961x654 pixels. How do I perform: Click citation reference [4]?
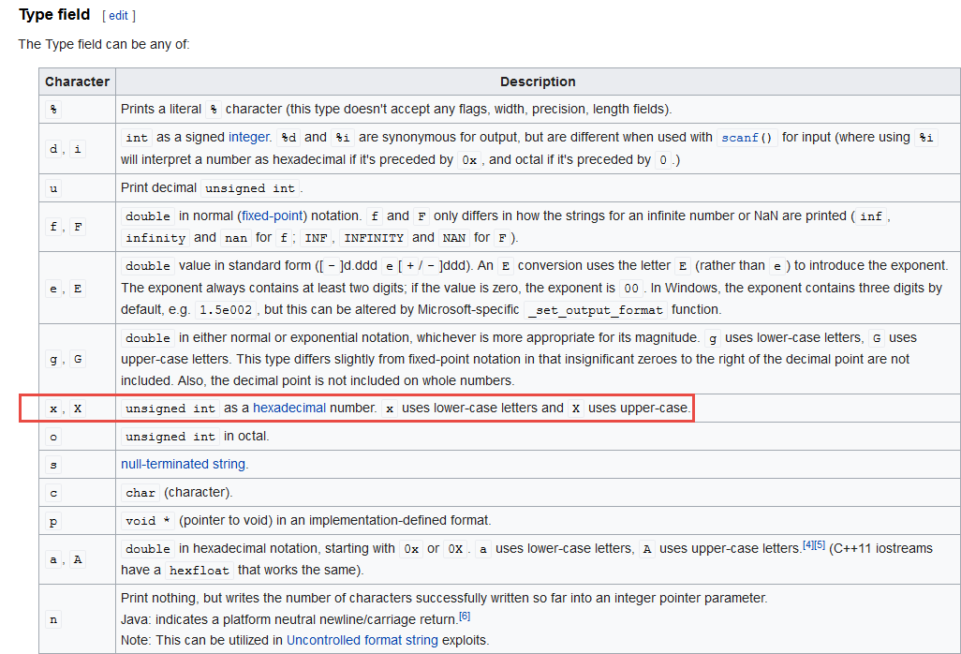[808, 546]
